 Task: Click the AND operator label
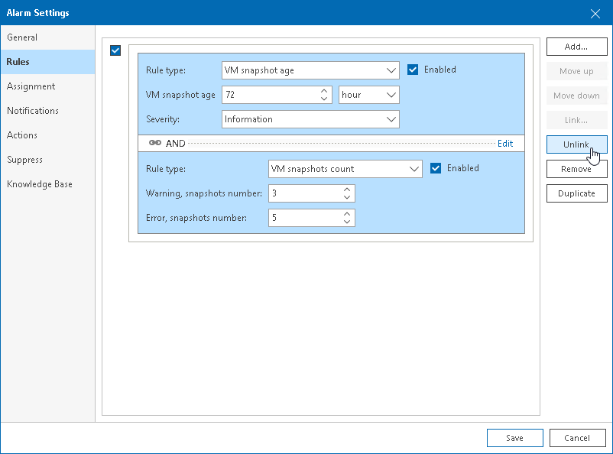[175, 144]
